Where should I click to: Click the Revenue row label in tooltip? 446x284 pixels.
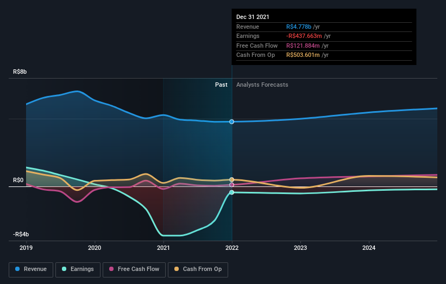pyautogui.click(x=248, y=27)
